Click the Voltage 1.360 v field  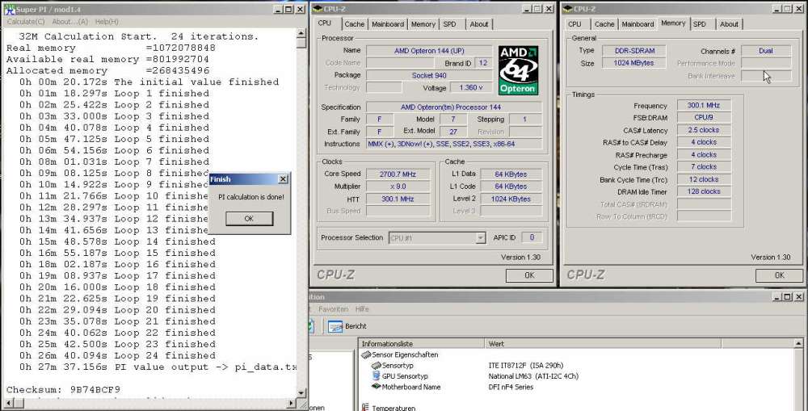pos(471,87)
